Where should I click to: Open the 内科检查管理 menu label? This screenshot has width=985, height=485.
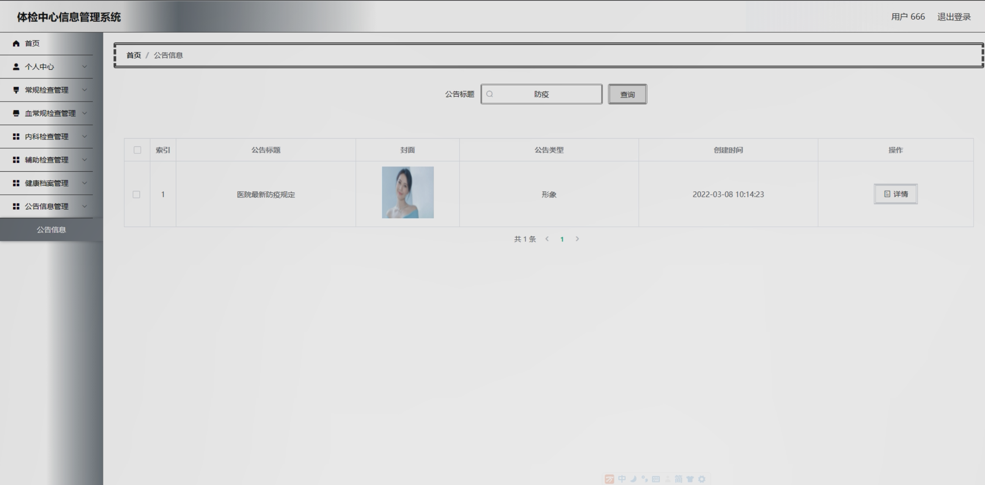point(47,136)
